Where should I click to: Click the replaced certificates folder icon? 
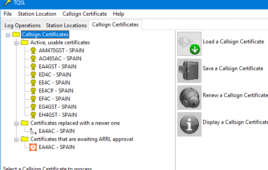(25, 123)
